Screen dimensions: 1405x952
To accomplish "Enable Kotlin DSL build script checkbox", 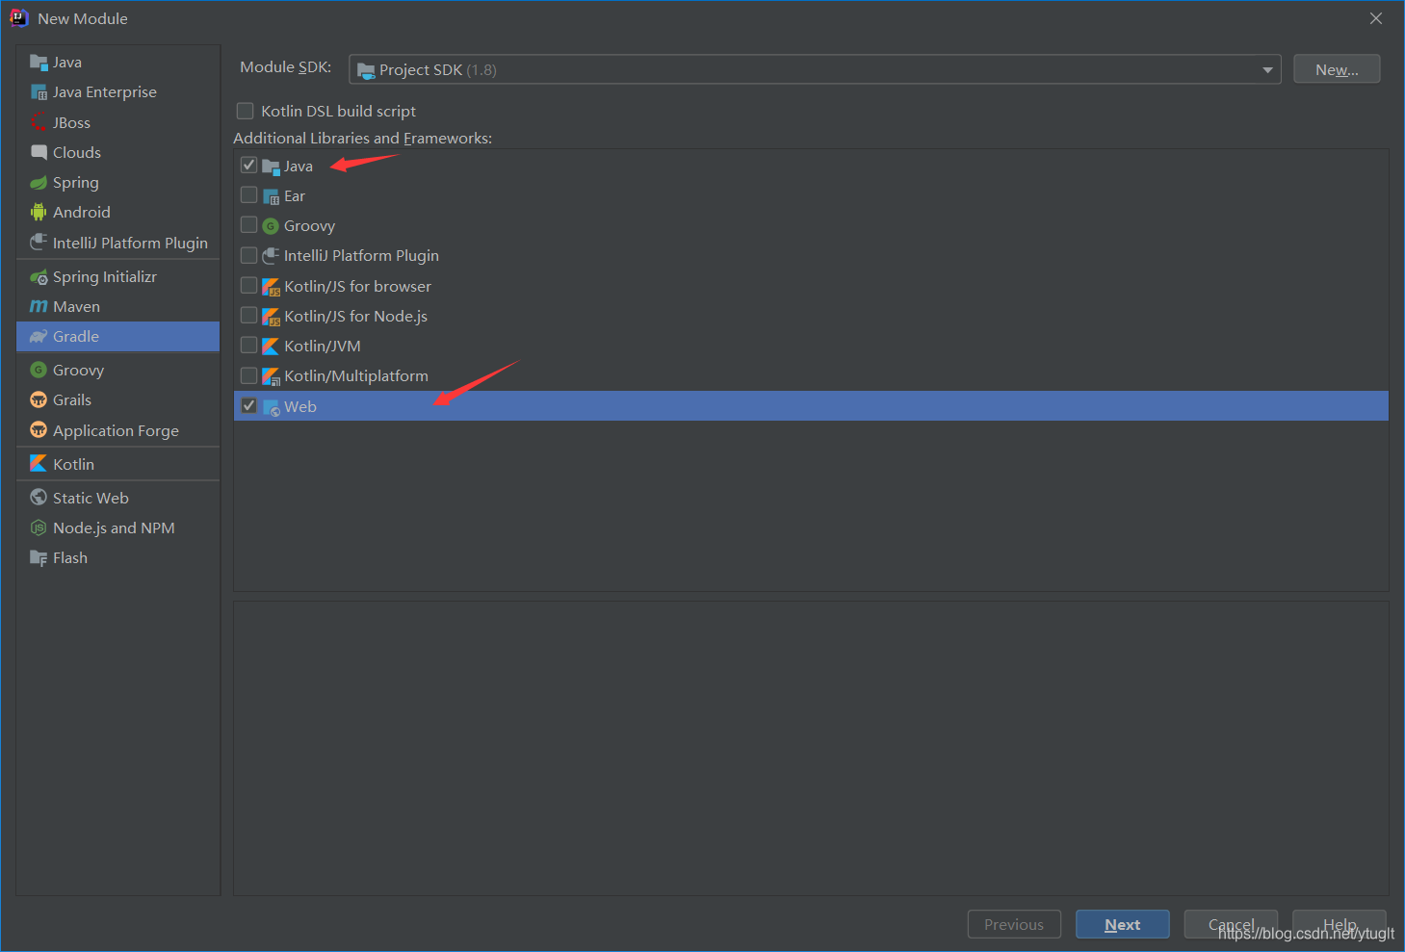I will tap(246, 111).
